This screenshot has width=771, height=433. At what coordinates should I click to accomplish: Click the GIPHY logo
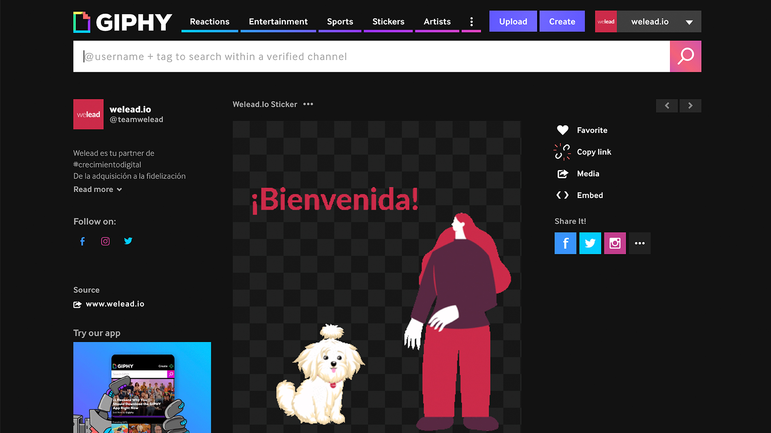pyautogui.click(x=122, y=22)
